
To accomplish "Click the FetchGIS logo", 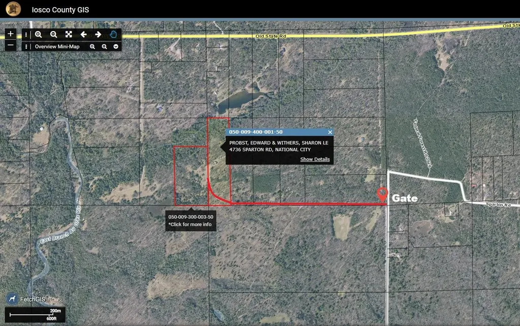I will 26,299.
